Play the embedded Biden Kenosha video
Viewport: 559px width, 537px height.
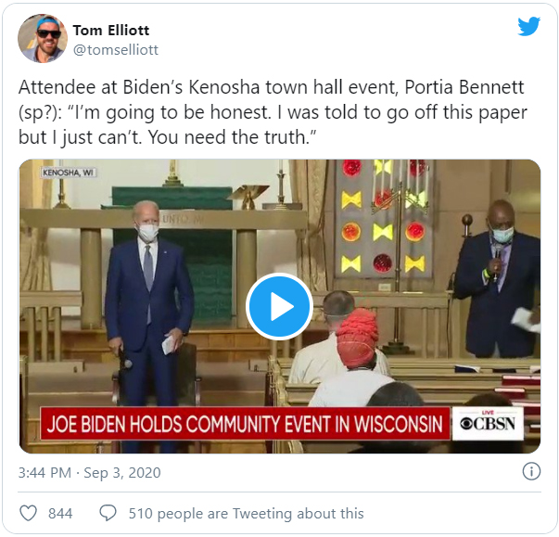(x=280, y=306)
